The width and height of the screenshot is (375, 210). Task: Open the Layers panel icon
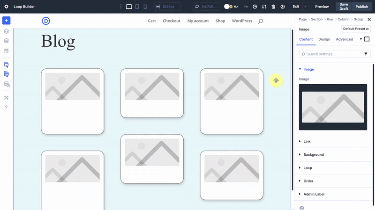click(x=7, y=31)
